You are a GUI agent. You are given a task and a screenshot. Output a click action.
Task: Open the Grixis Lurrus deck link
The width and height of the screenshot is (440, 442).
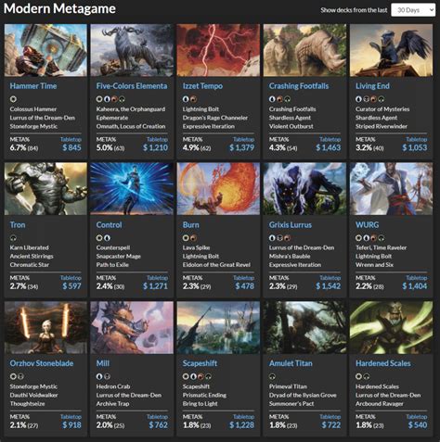click(x=291, y=224)
